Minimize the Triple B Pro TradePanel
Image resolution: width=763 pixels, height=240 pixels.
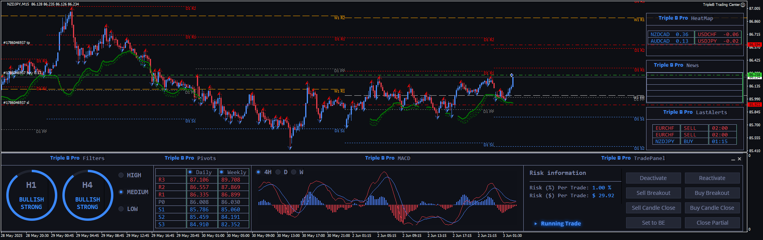tap(733, 159)
